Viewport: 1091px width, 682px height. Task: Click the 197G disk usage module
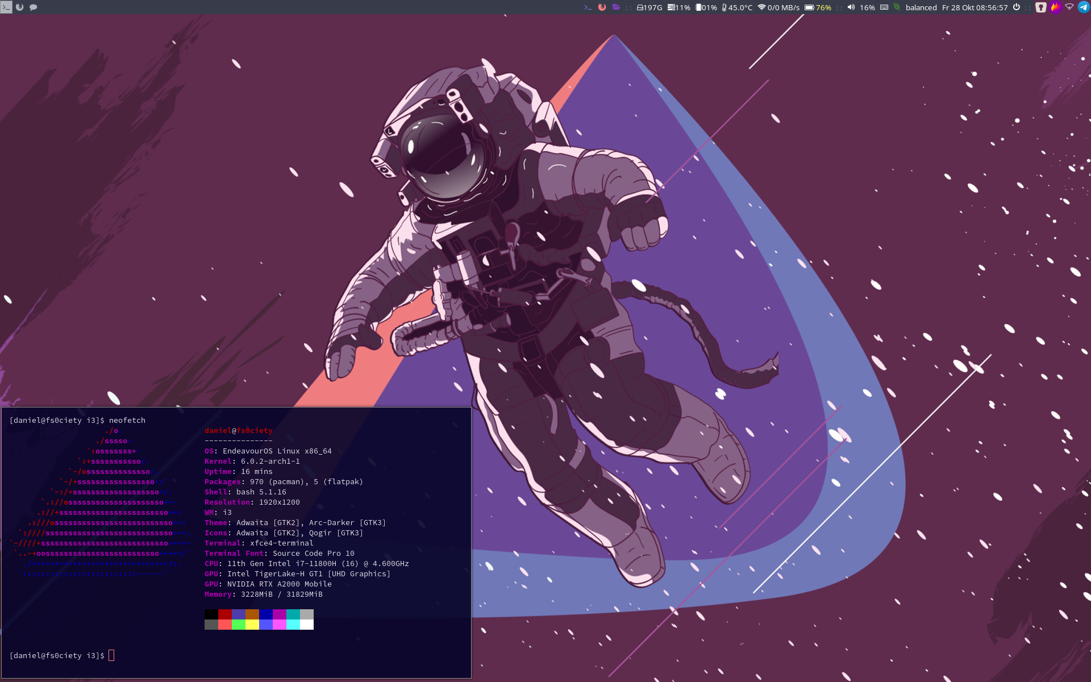649,7
